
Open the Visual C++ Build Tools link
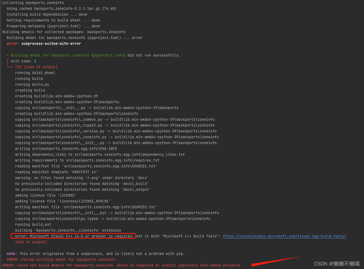pyautogui.click(x=284, y=236)
